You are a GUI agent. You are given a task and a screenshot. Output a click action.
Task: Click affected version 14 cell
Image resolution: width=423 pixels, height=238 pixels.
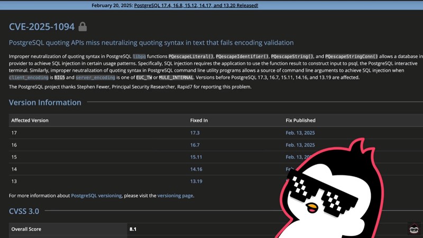(x=14, y=169)
